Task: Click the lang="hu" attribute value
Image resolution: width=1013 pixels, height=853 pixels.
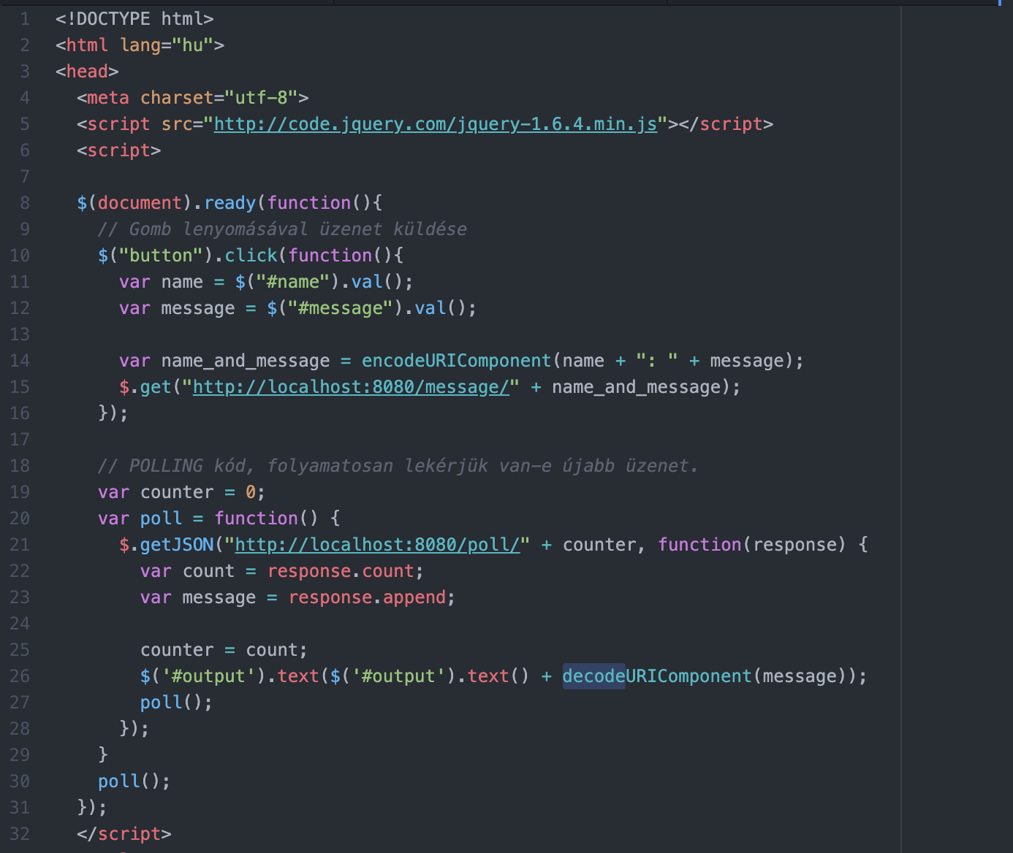Action: (192, 45)
